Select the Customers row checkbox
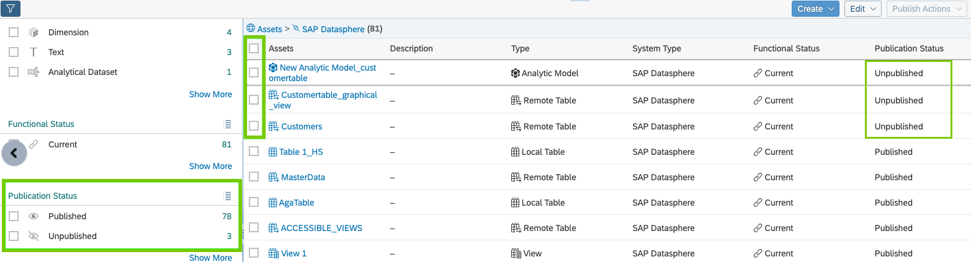Screen dimensions: 971x262 coord(254,126)
